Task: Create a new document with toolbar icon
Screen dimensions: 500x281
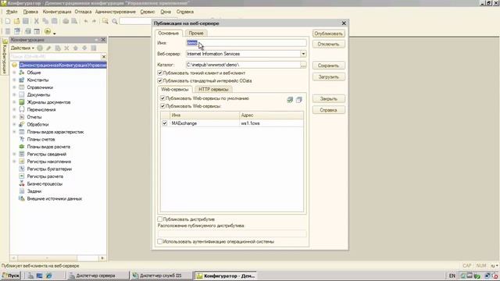Action: (x=8, y=21)
